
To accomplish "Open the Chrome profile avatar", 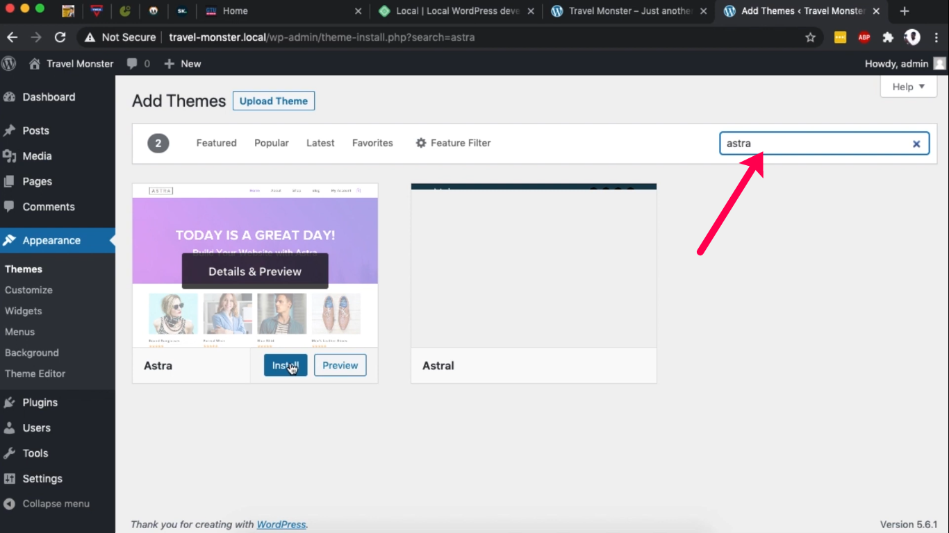I will pyautogui.click(x=912, y=37).
